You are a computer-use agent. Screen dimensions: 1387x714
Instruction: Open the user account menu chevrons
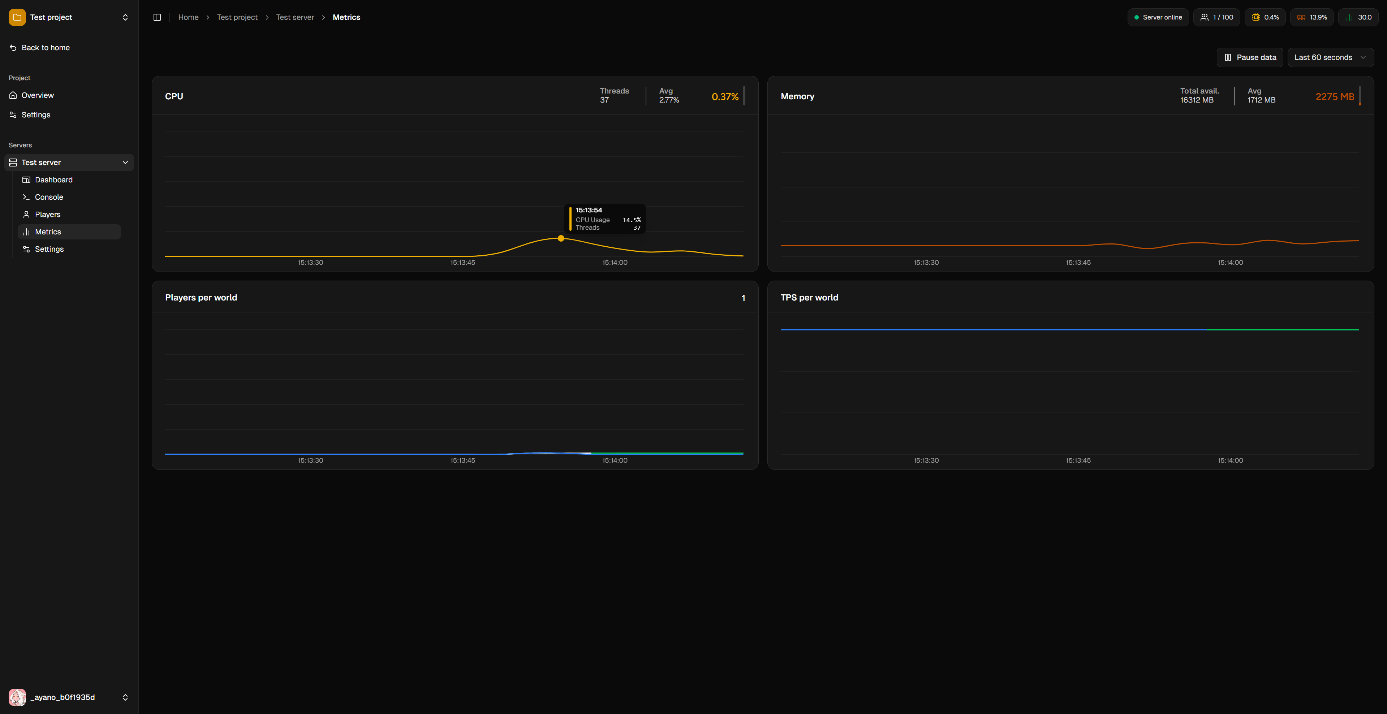(x=125, y=697)
